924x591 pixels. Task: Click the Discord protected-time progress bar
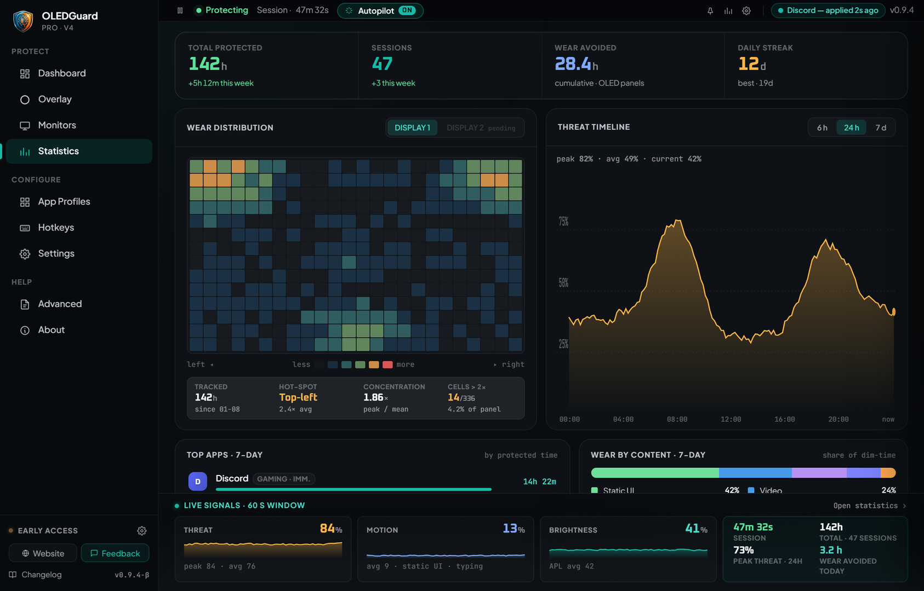click(353, 489)
